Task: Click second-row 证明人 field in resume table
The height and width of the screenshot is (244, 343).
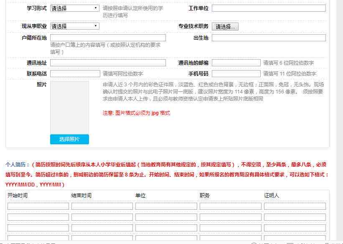Action: [295, 217]
